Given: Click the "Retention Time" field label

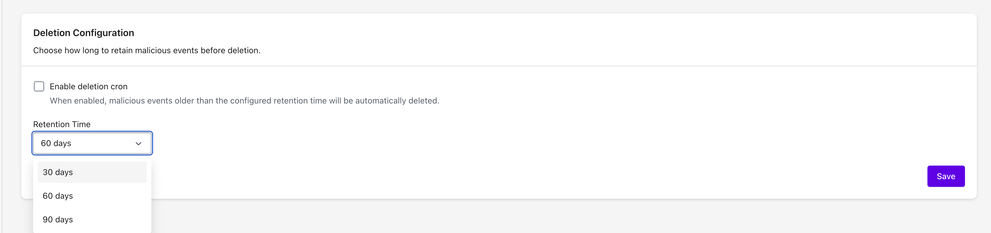Looking at the screenshot, I should (x=62, y=124).
